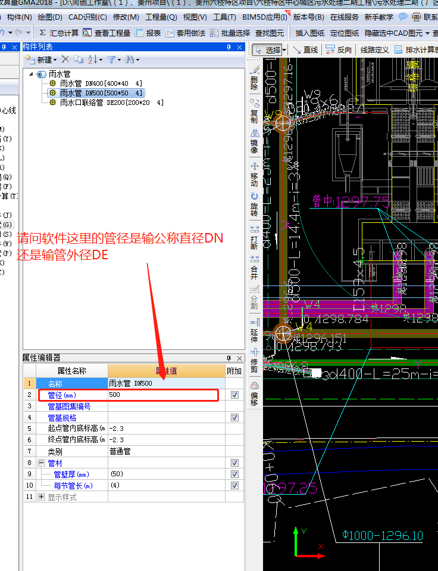Open the binoculars find dropdown arrow
438x571 pixels.
137,60
